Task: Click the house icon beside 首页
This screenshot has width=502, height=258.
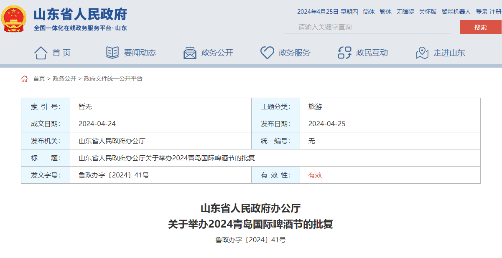Action: (x=41, y=53)
